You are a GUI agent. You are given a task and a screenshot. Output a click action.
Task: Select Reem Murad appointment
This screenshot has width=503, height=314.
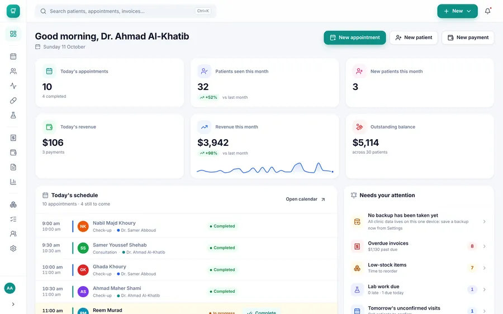pos(186,309)
